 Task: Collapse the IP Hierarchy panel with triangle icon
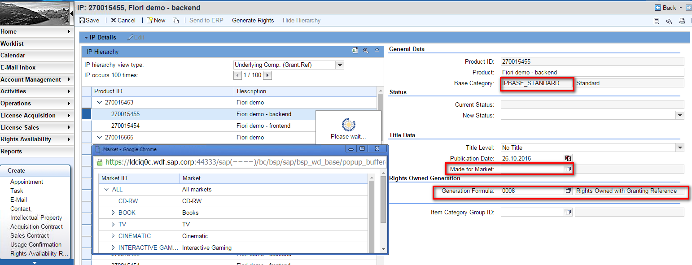(x=377, y=50)
